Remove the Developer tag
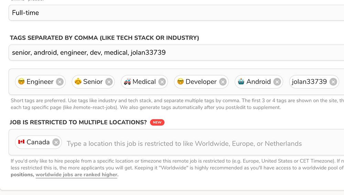The width and height of the screenshot is (344, 195). tap(223, 82)
